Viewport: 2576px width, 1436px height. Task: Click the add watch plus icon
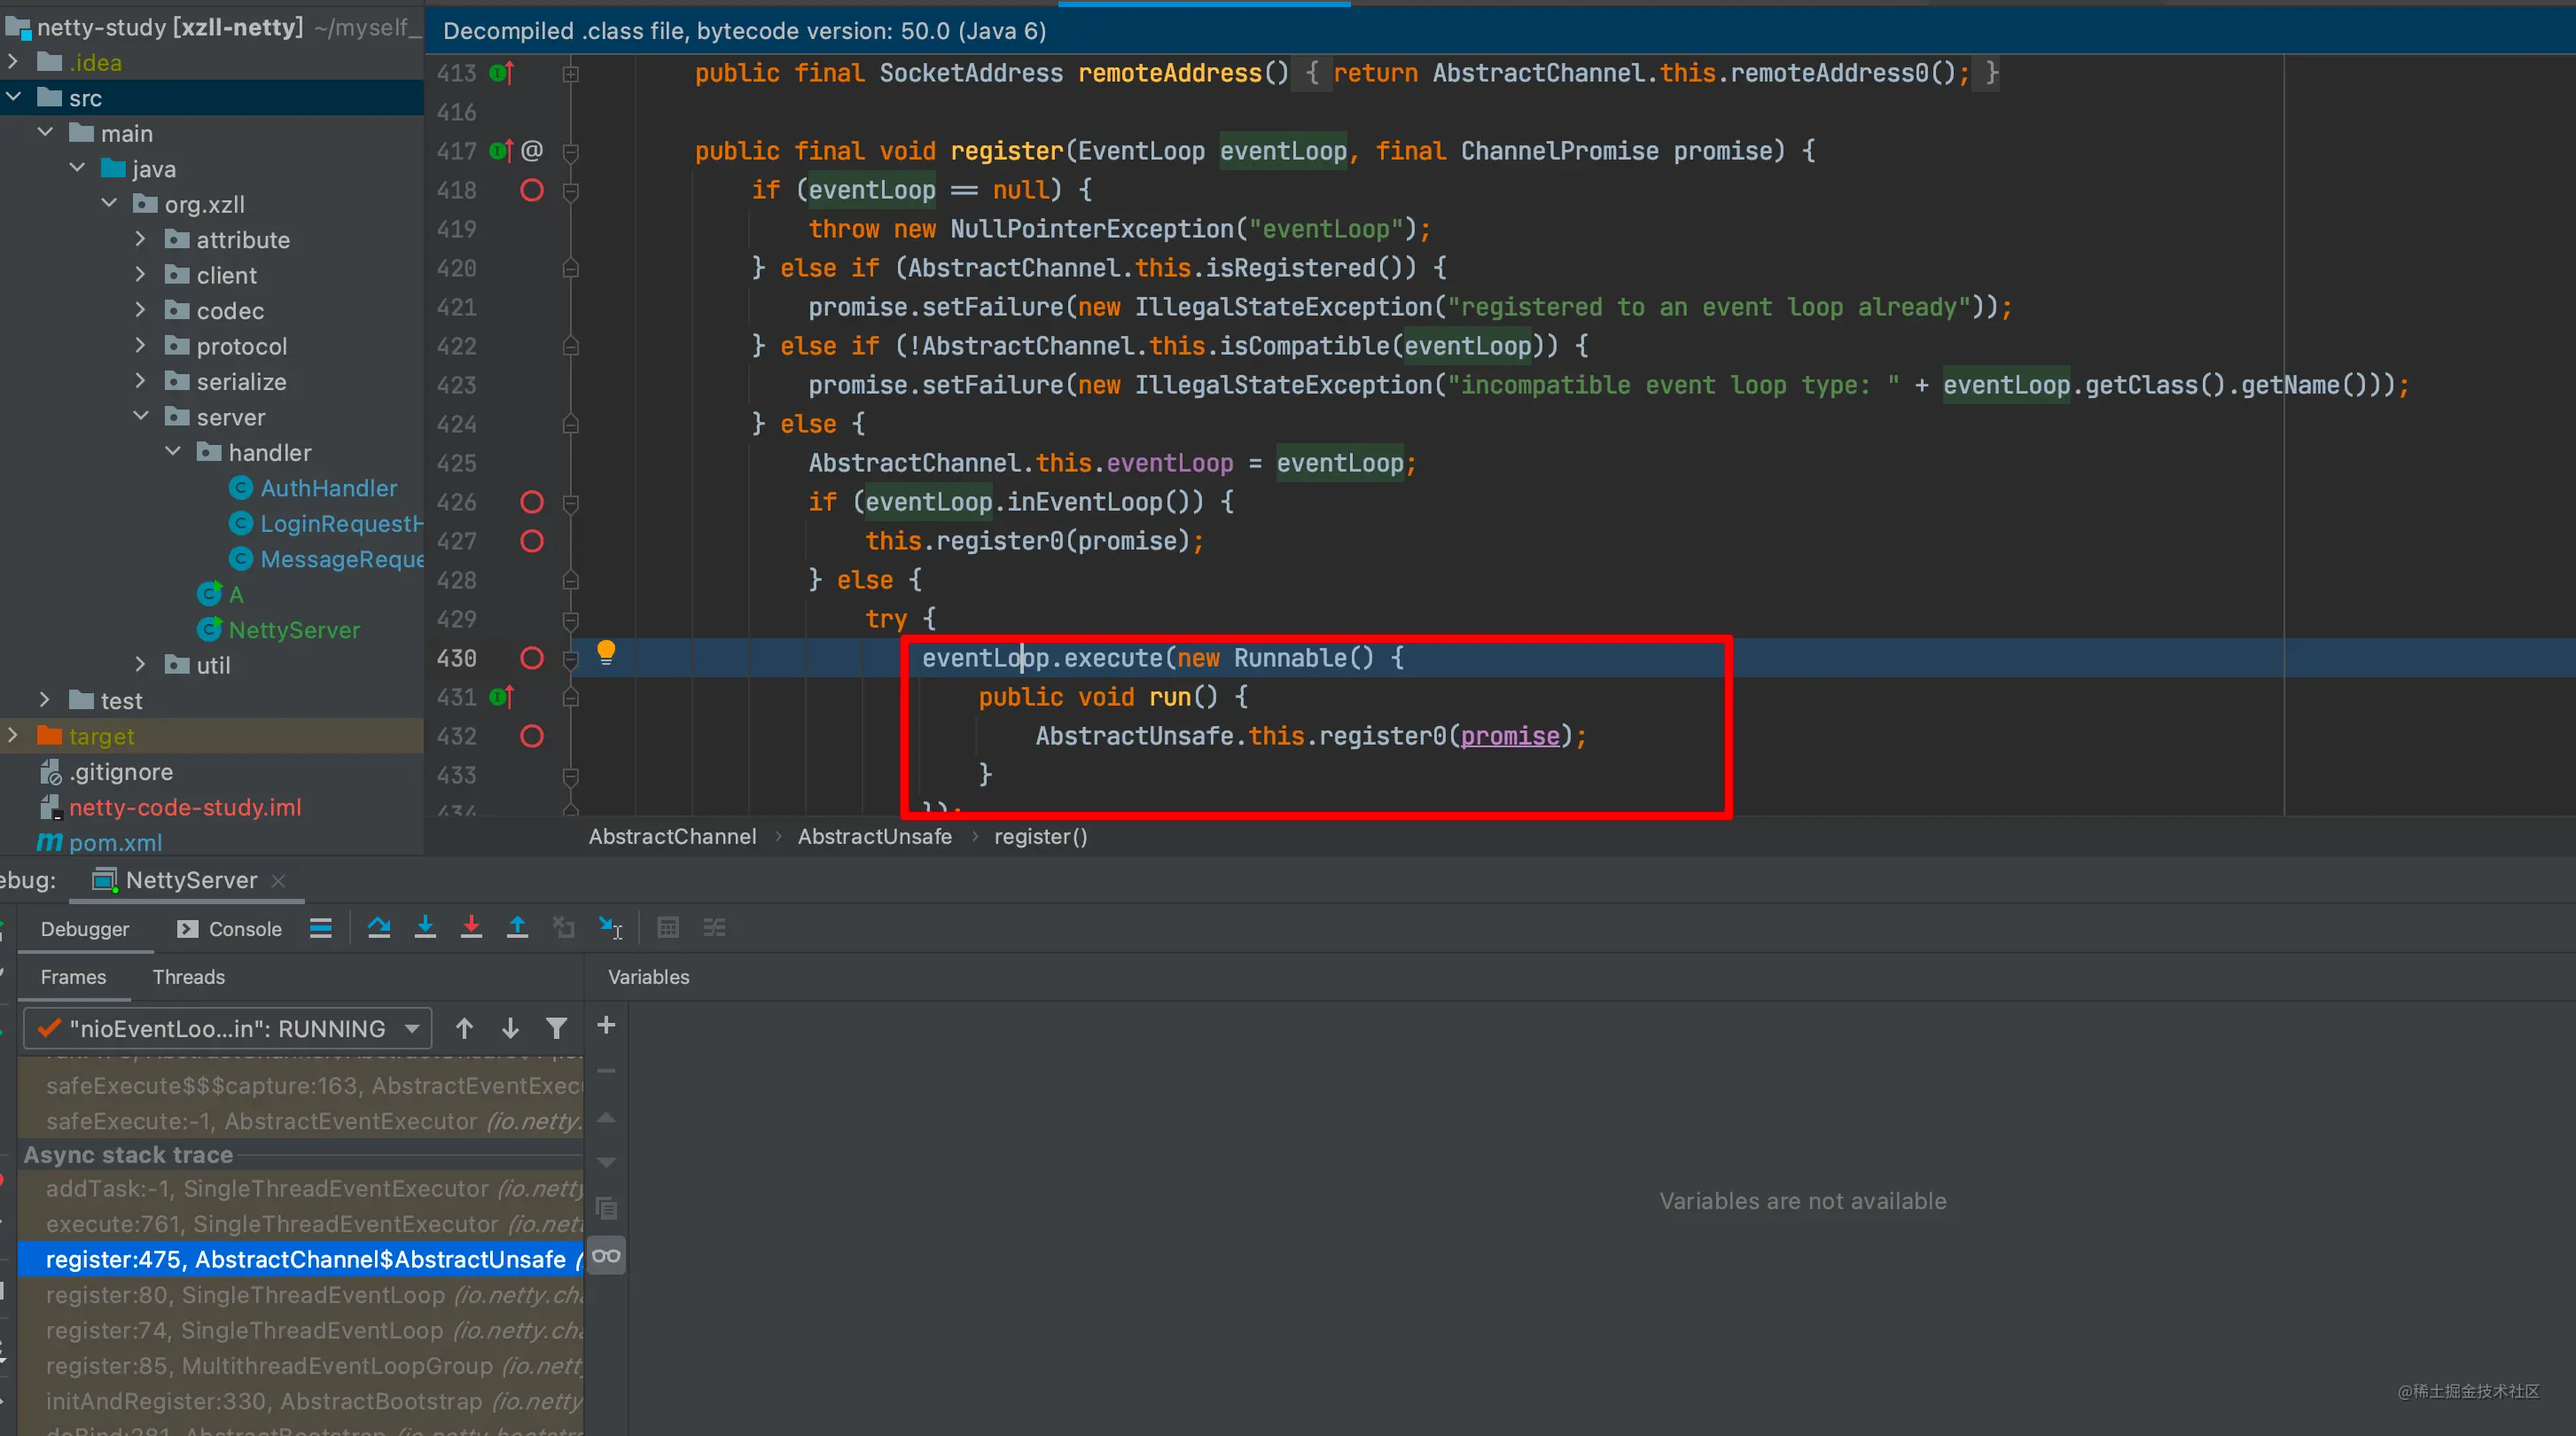(606, 1025)
